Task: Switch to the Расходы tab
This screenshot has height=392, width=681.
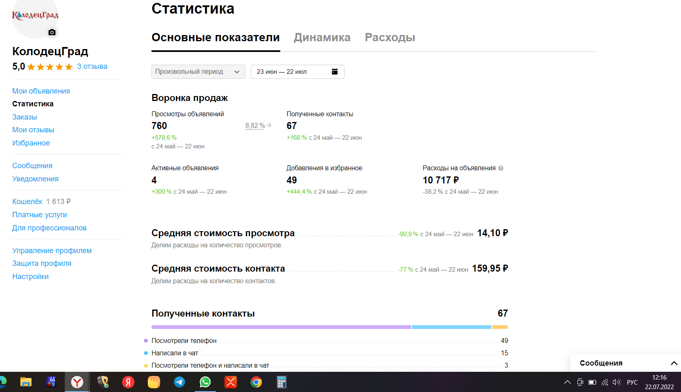Action: click(390, 38)
